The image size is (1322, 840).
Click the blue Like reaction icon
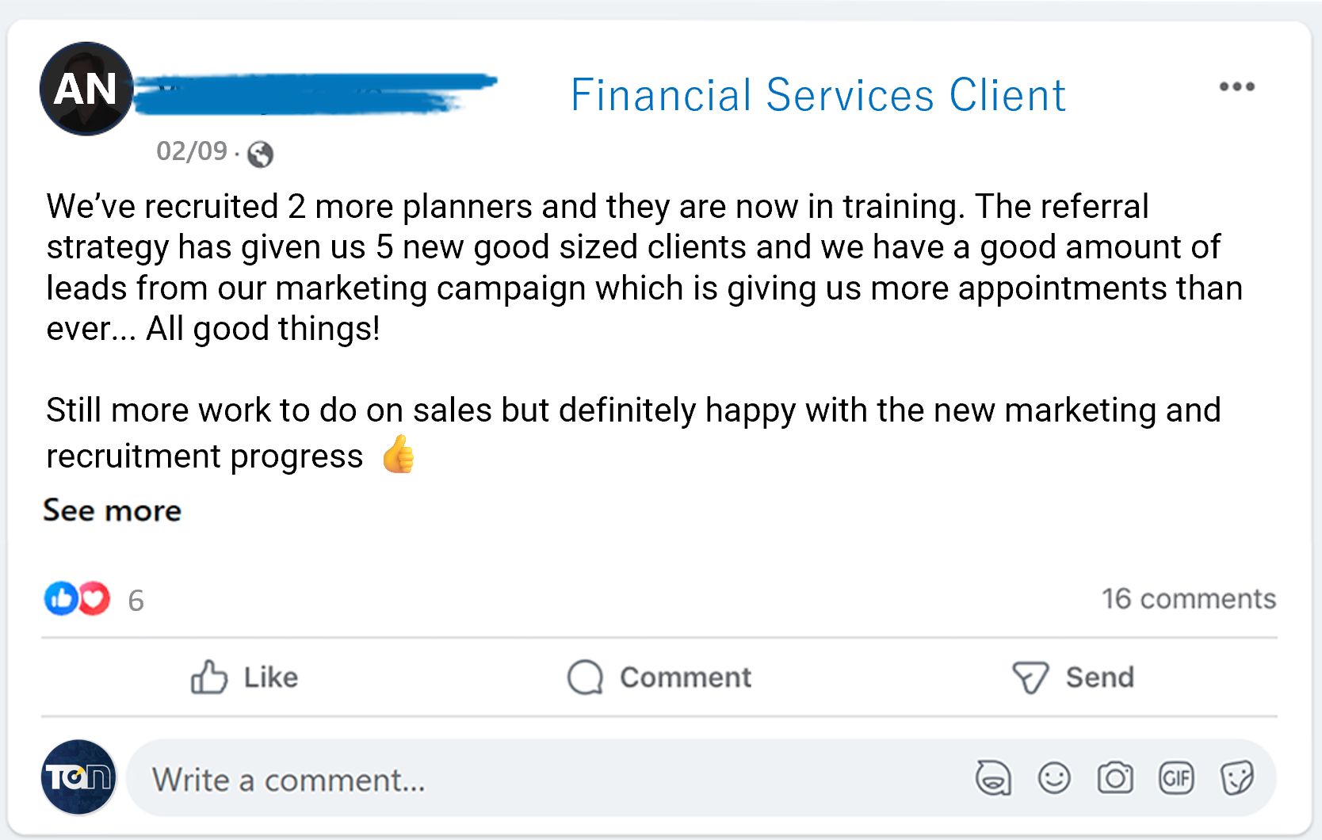(61, 598)
